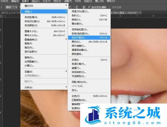This screenshot has height=127, width=167.
Task: Open the 图层(L) menu
Action: [36, 1]
